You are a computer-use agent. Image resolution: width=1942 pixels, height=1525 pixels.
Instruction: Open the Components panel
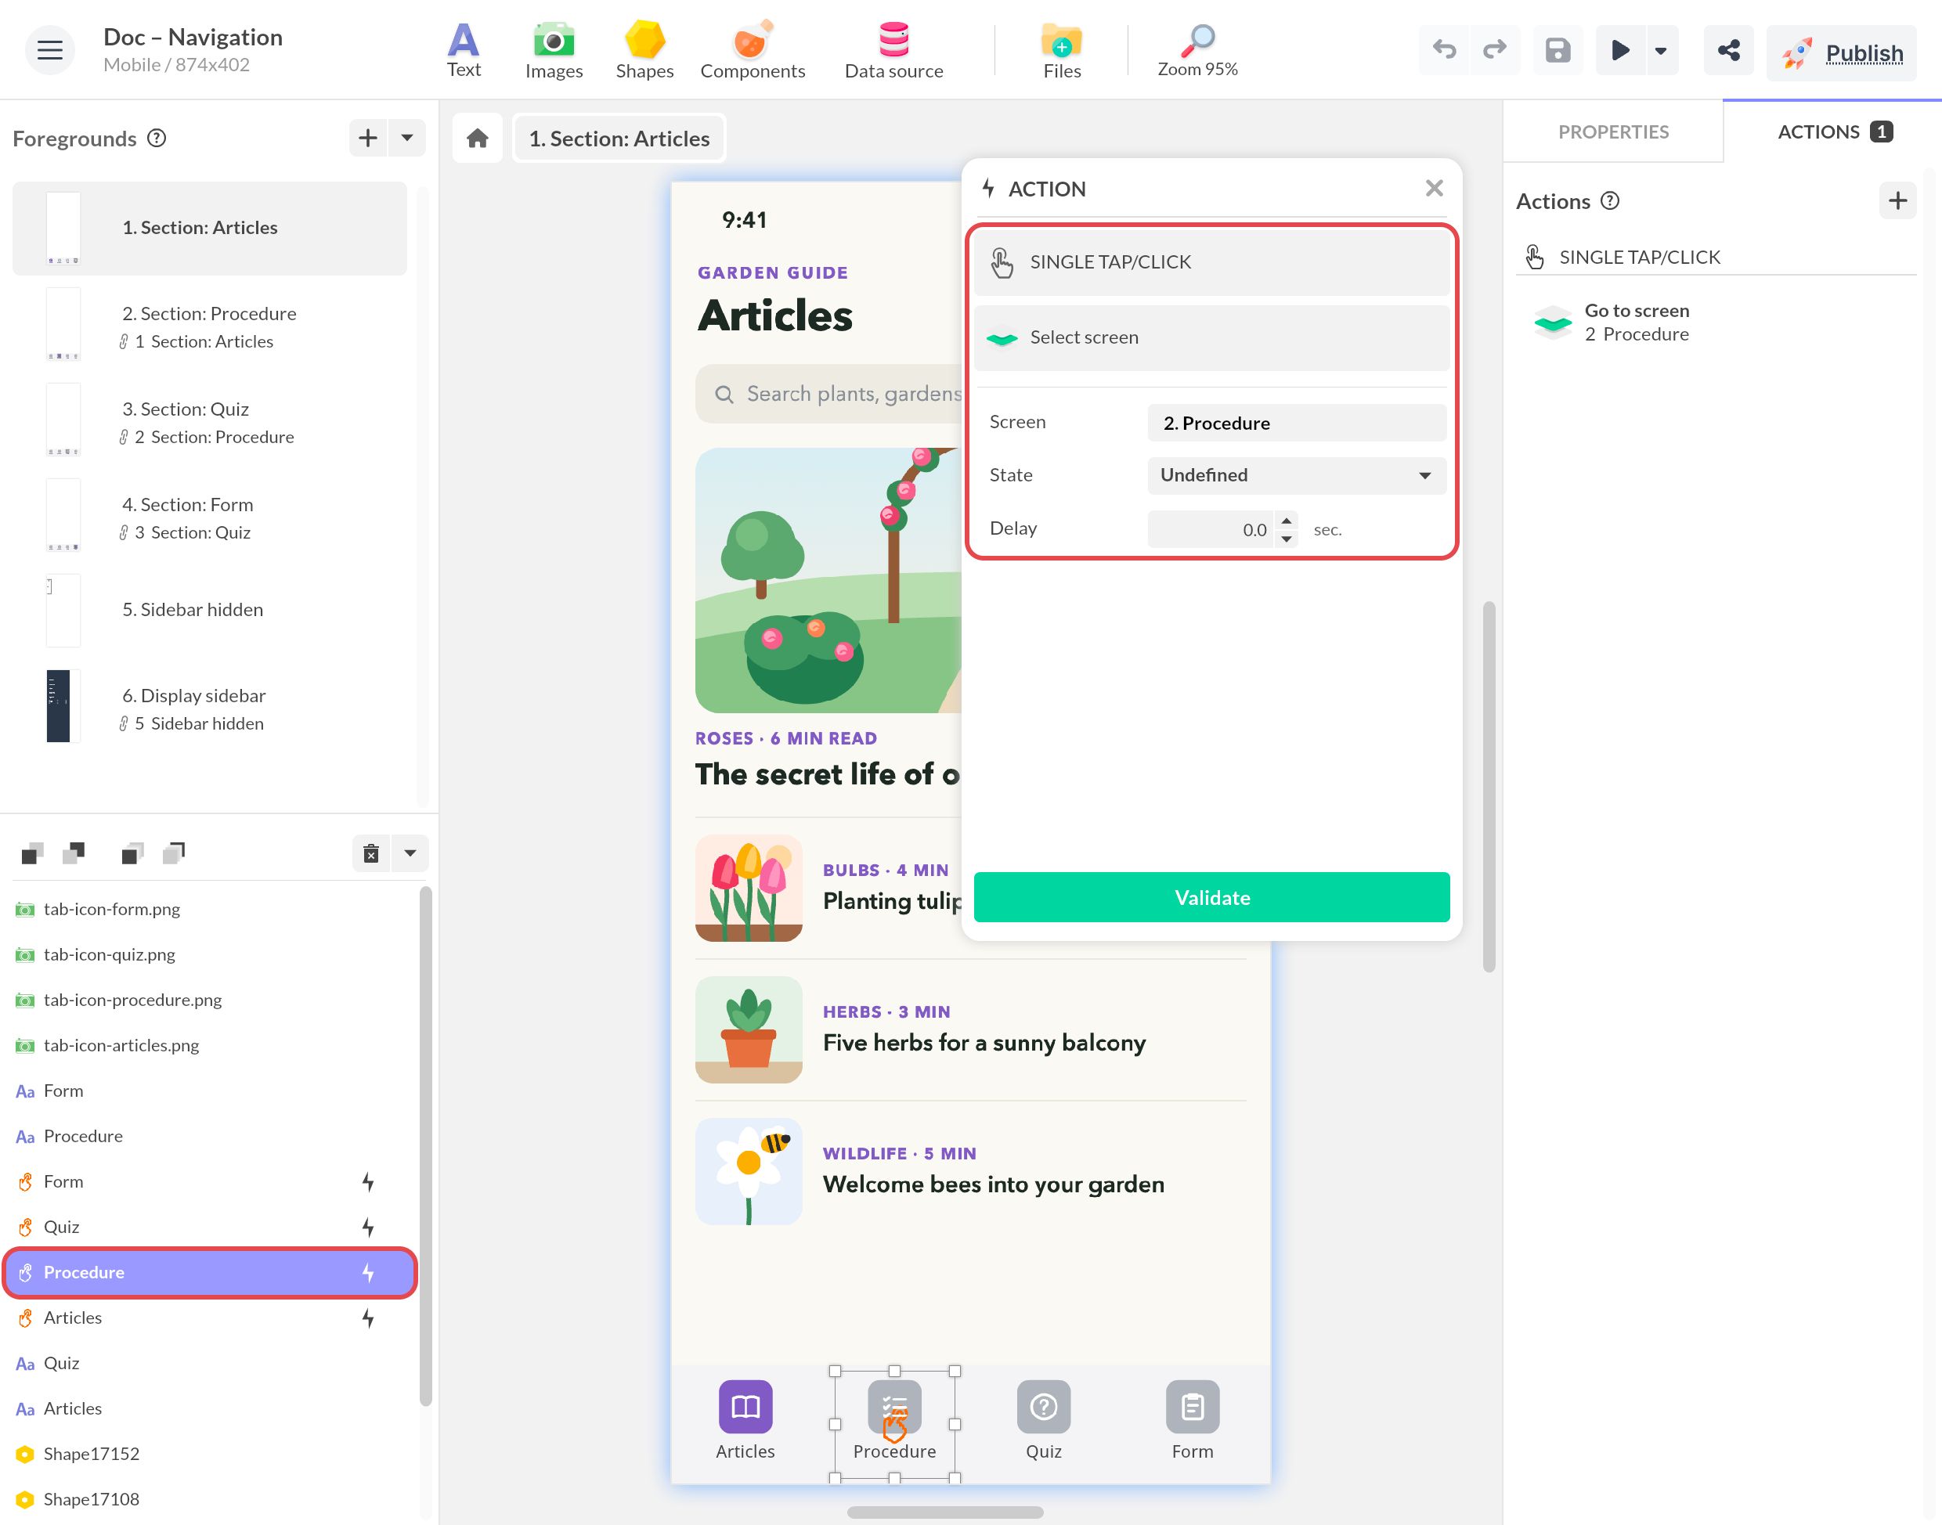[753, 51]
